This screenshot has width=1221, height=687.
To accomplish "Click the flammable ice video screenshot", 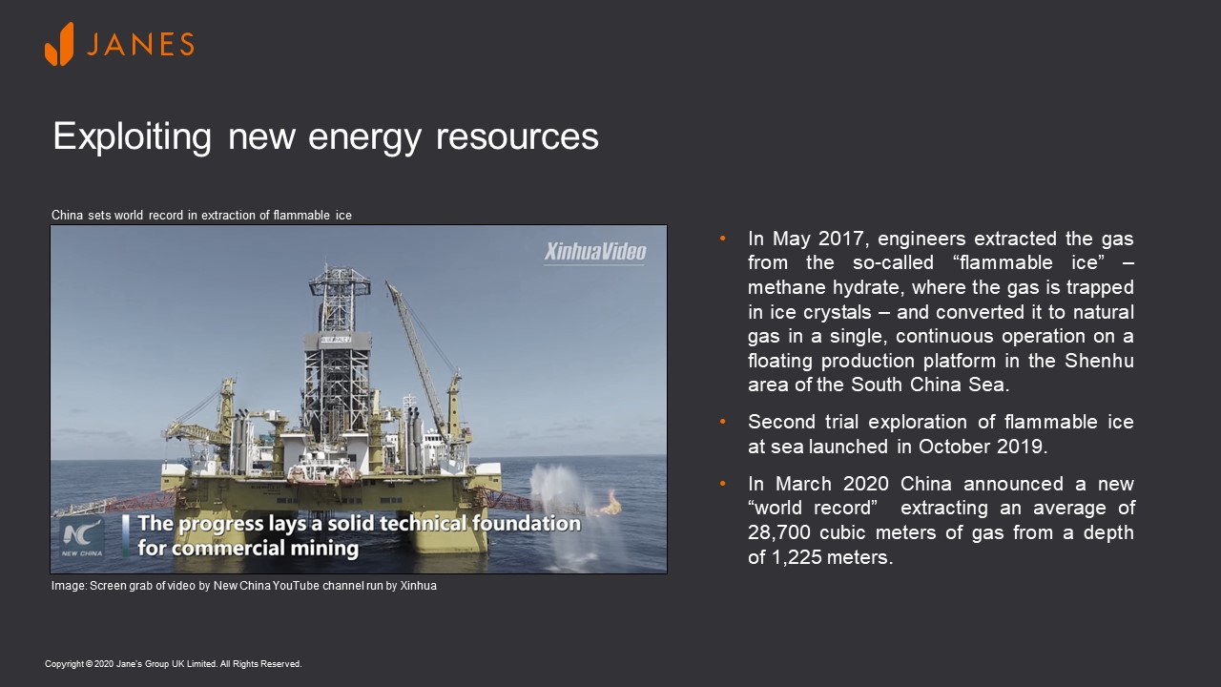I will pyautogui.click(x=359, y=399).
